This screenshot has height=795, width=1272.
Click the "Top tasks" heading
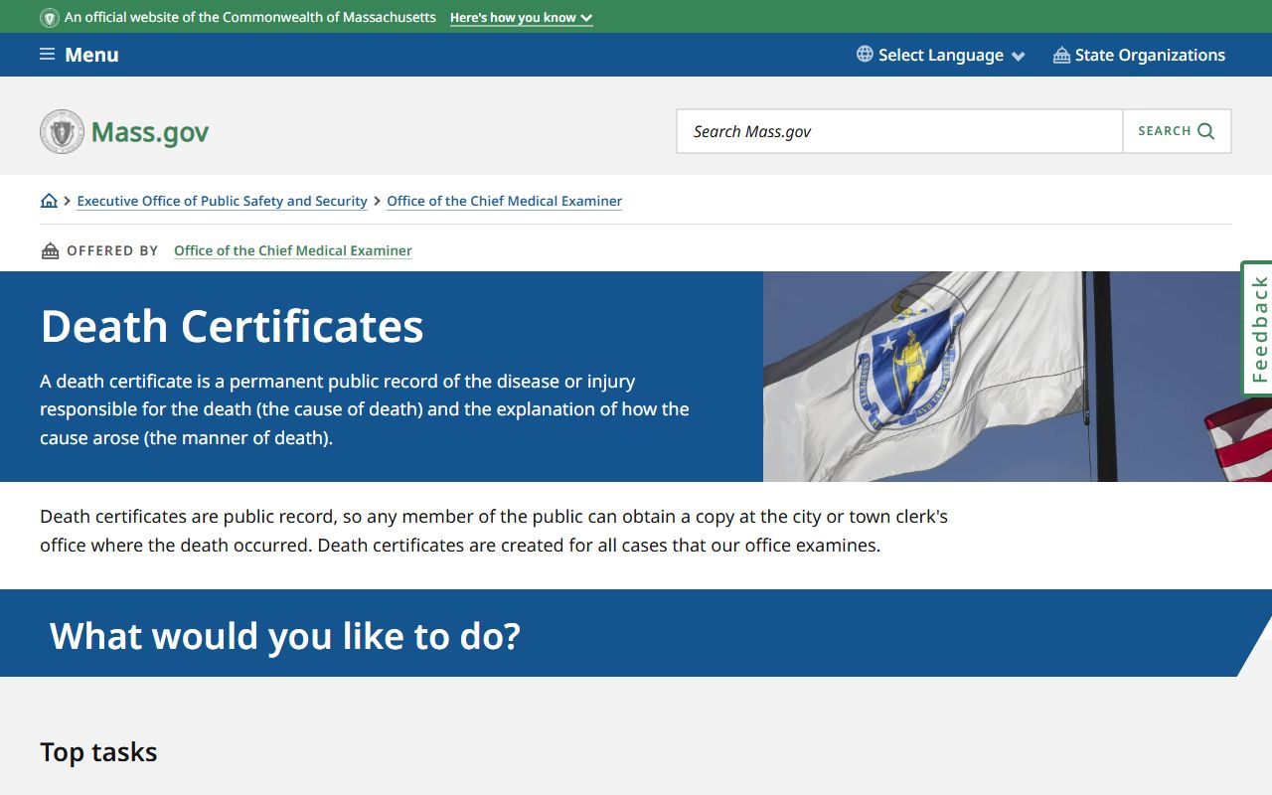tap(98, 752)
